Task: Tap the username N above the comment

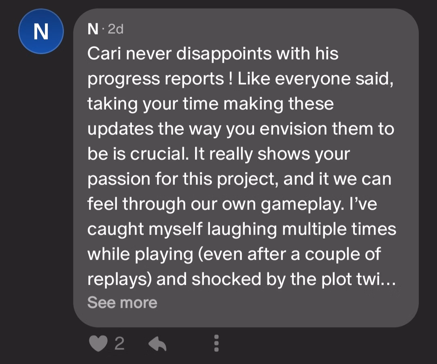Action: coord(92,30)
